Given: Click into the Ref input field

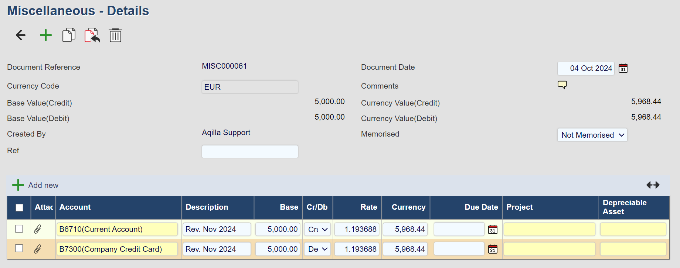Looking at the screenshot, I should tap(250, 152).
